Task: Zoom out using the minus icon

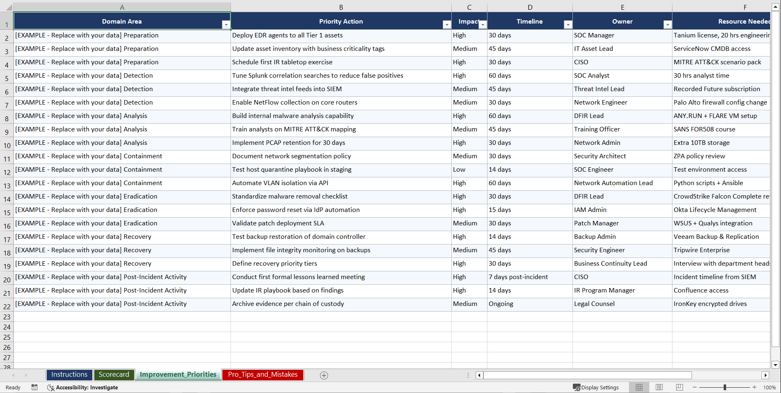Action: tap(694, 387)
